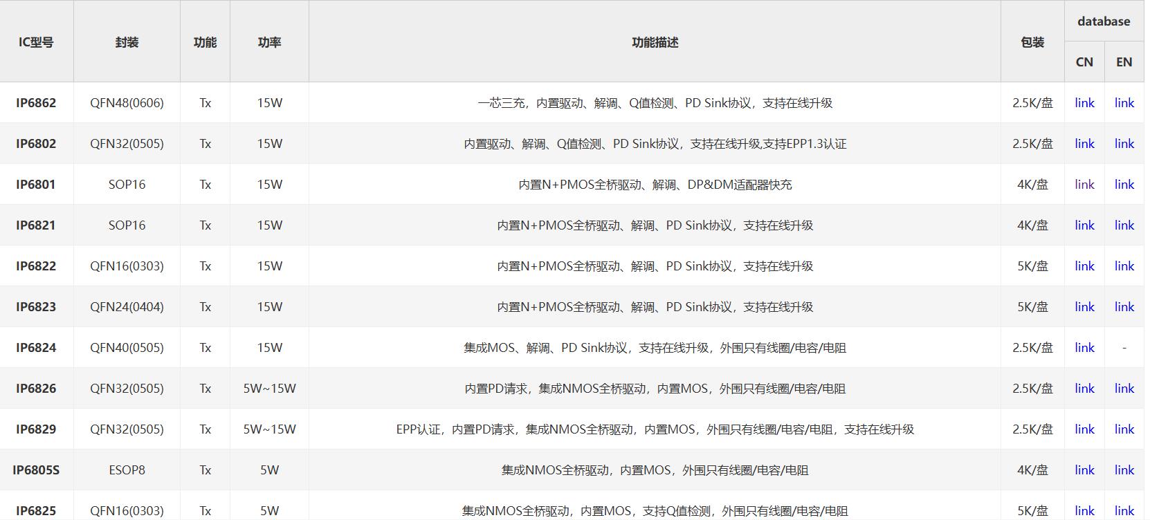This screenshot has width=1150, height=520.
Task: Open the CN link for IP6802
Action: [1084, 144]
